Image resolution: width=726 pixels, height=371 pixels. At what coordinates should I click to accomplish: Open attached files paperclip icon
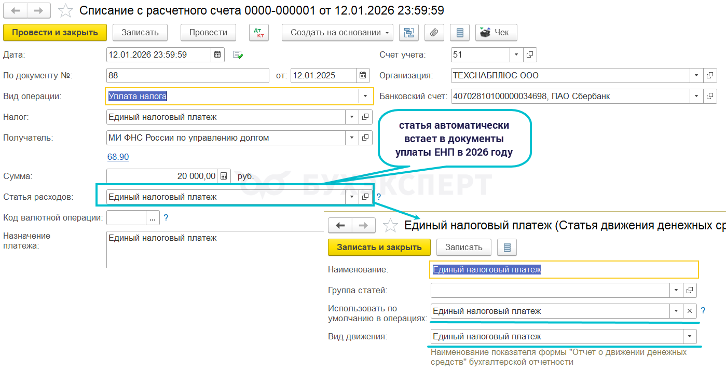(x=434, y=33)
